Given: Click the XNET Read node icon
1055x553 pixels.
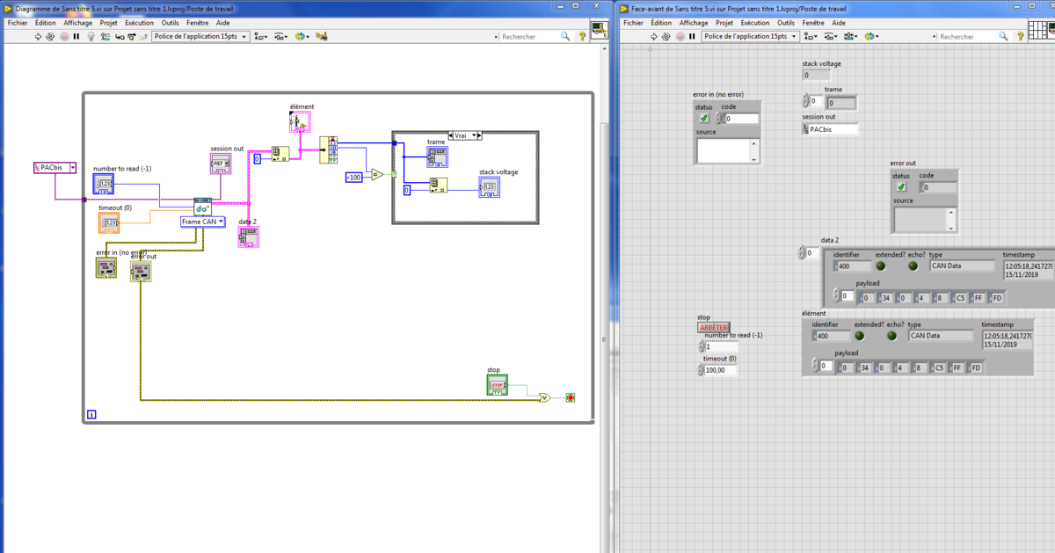Looking at the screenshot, I should click(x=202, y=206).
